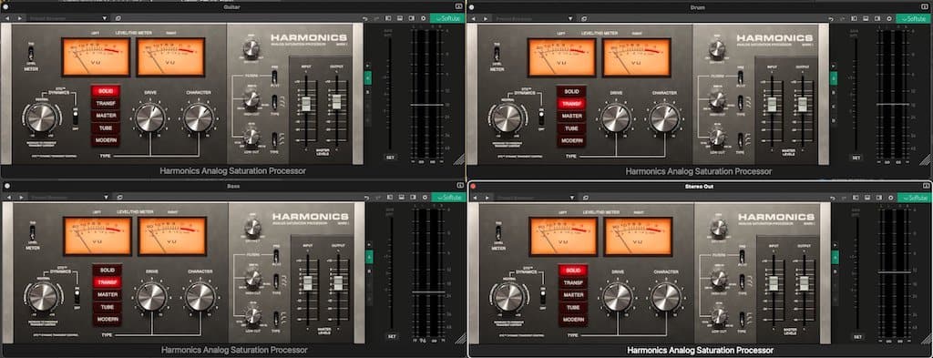This screenshot has width=933, height=358.
Task: Click next preset arrow in Bass plugin
Action: click(21, 197)
